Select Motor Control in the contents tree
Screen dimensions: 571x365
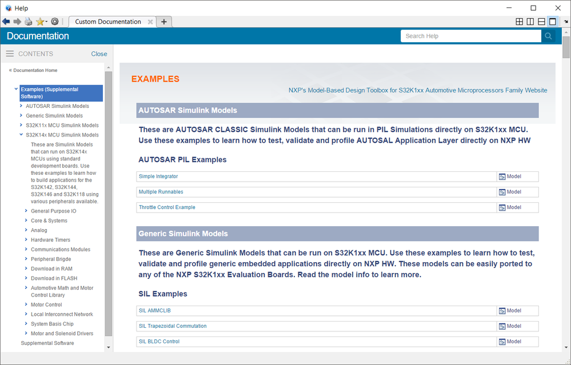click(x=46, y=304)
